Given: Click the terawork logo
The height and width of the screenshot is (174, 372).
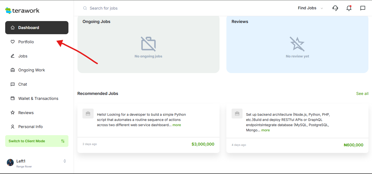Looking at the screenshot, I should [22, 11].
